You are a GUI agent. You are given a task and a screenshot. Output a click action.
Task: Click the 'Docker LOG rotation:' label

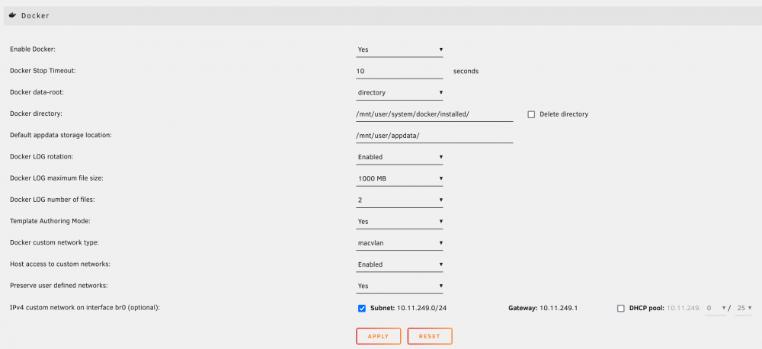click(42, 157)
